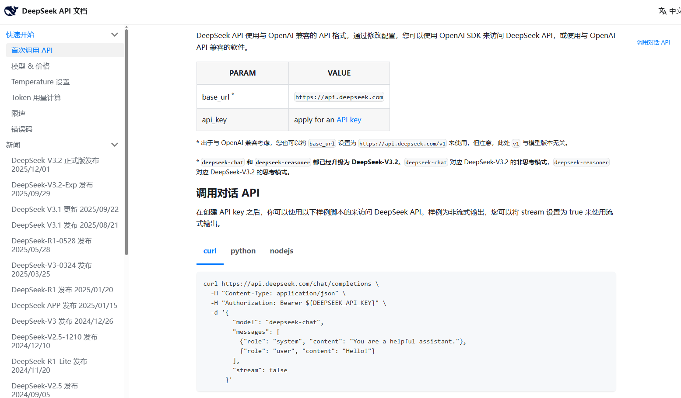Click the Authorization Bearer header code line
The image size is (681, 398).
(x=298, y=303)
